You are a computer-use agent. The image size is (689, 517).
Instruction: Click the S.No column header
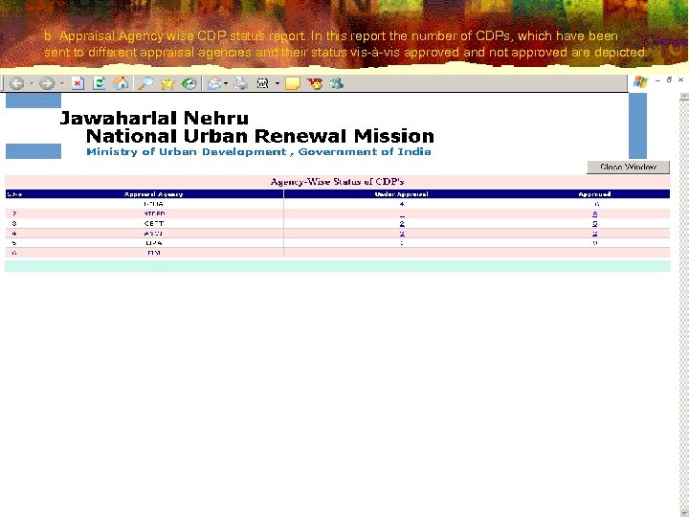pyautogui.click(x=14, y=193)
